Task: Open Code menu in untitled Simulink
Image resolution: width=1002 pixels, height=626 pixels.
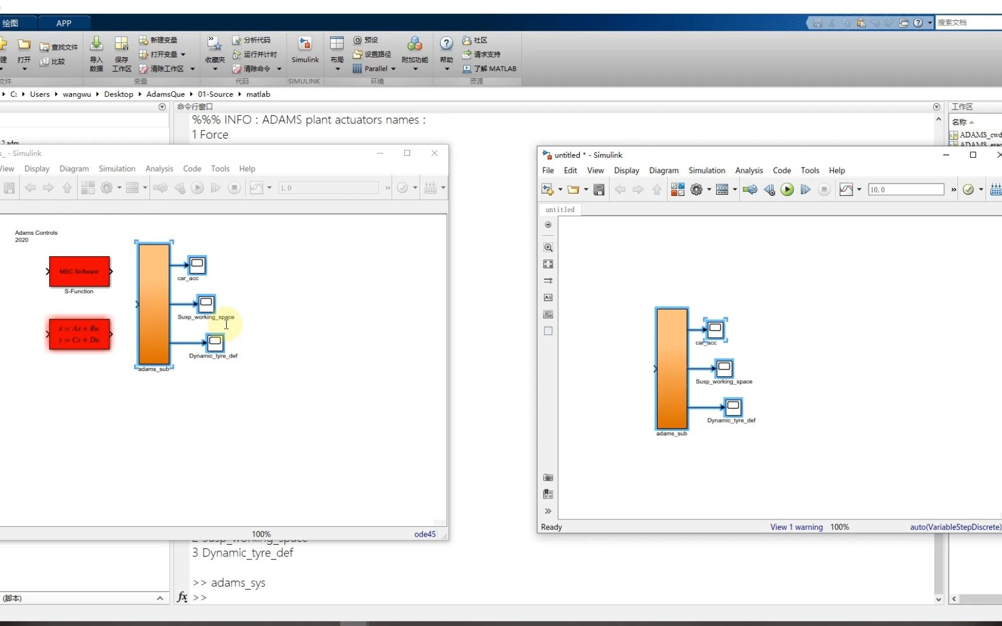Action: tap(782, 170)
